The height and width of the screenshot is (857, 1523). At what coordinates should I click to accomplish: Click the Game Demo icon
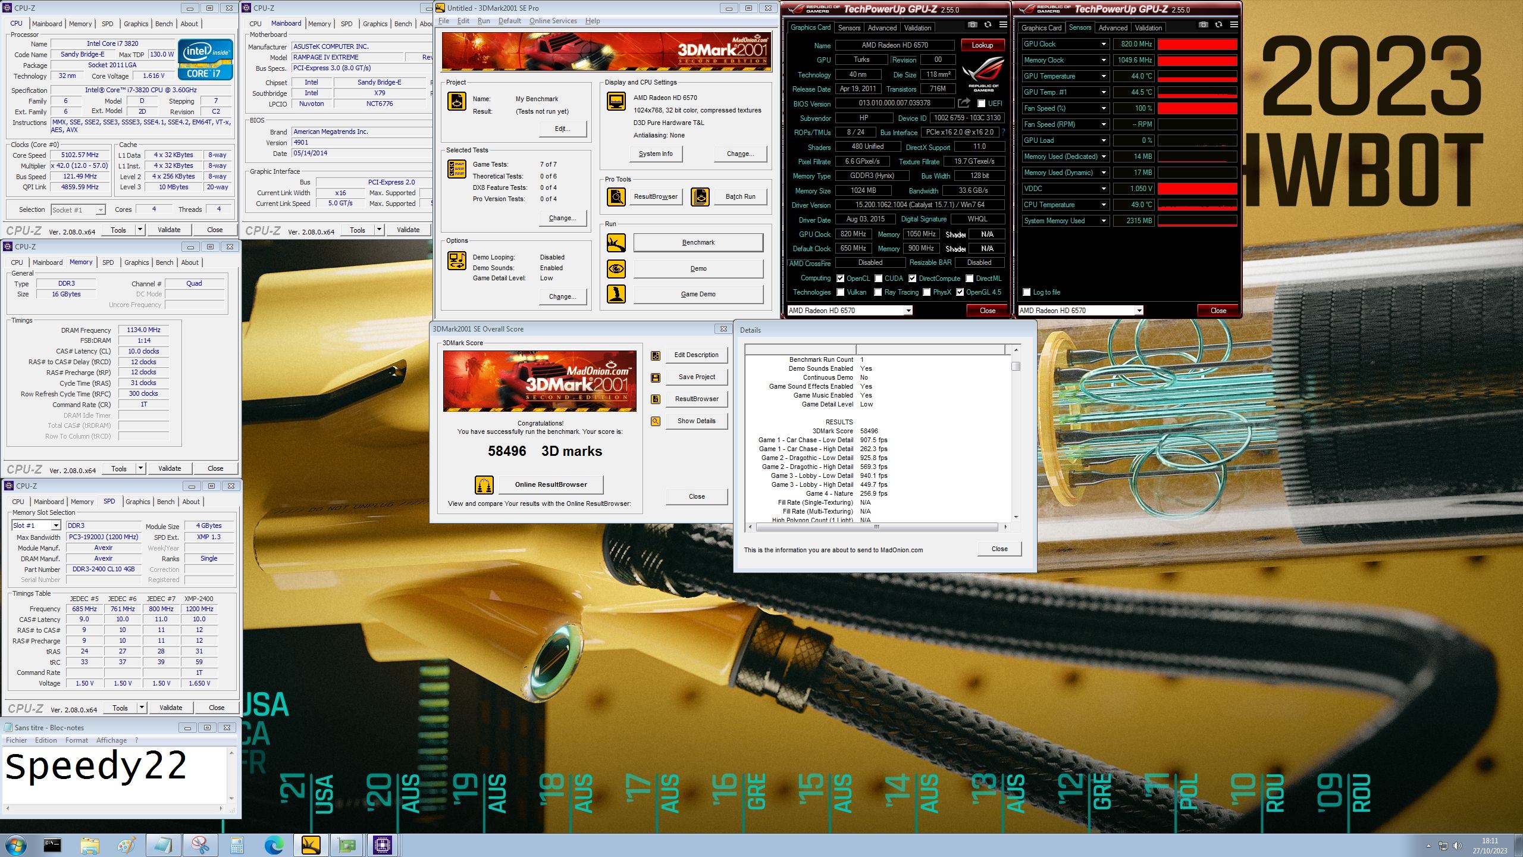point(616,294)
